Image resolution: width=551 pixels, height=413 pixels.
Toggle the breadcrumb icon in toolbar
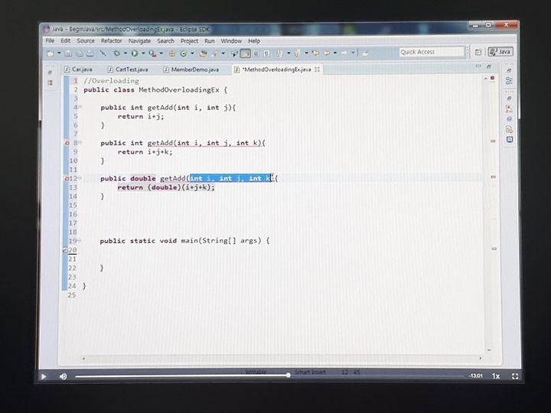[233, 53]
